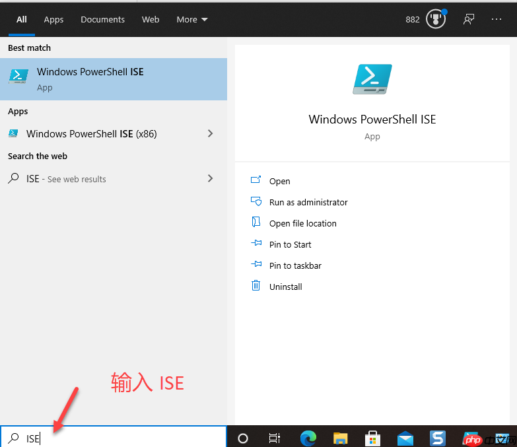This screenshot has height=447, width=517.
Task: Click the ISE search input box
Action: 114,438
